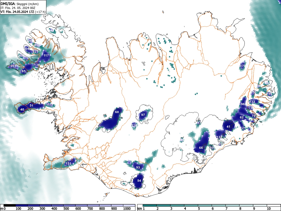Click the map title 'DMI/IGA: Skyggni (m/km)'
The height and width of the screenshot is (211, 281).
click(x=20, y=4)
